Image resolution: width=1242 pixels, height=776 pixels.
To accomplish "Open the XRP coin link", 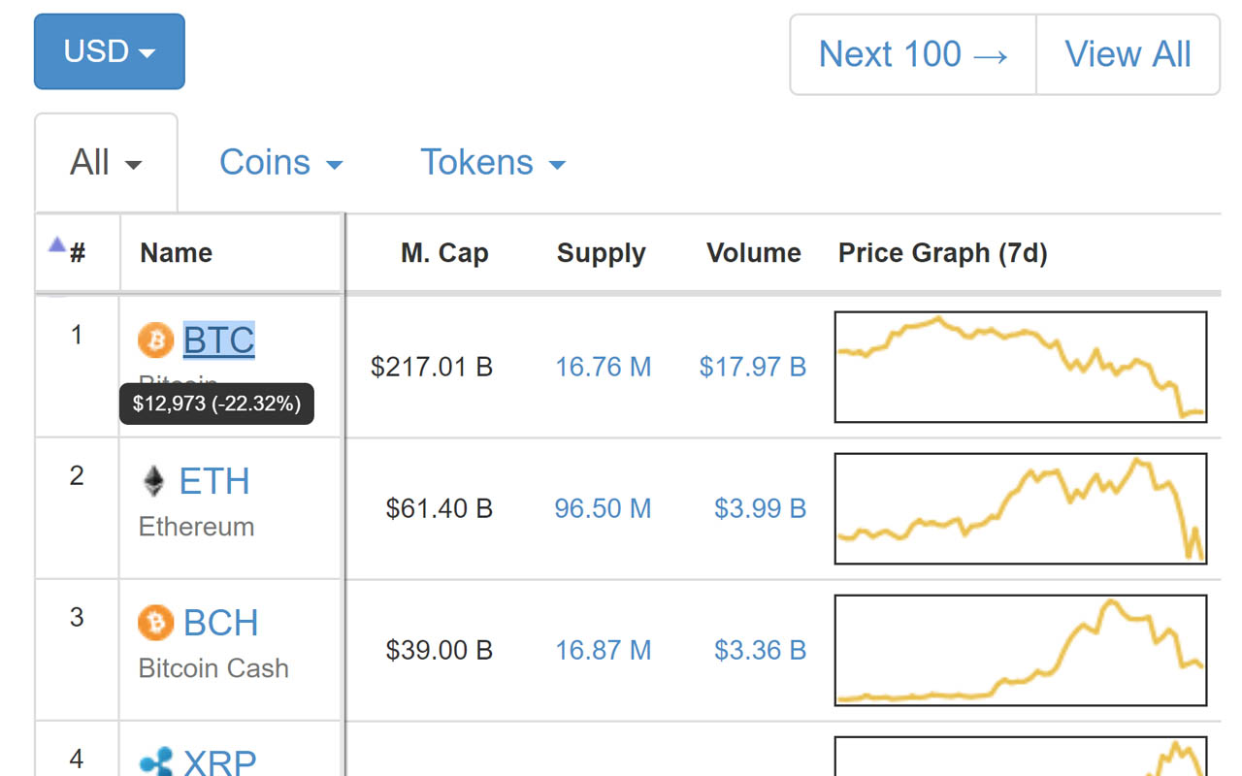I will coord(220,762).
